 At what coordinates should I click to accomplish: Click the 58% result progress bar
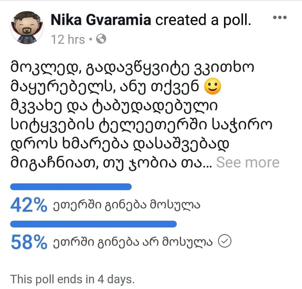(x=93, y=224)
